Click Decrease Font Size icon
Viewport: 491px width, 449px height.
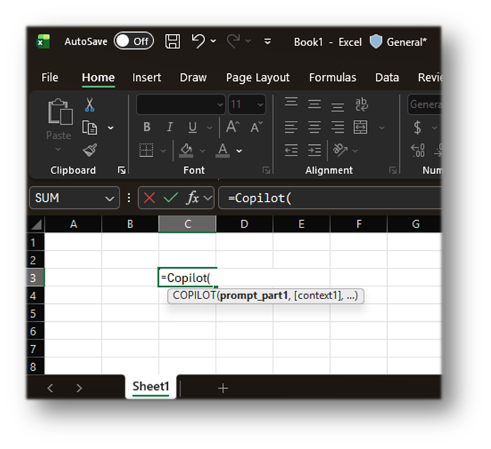pyautogui.click(x=256, y=127)
